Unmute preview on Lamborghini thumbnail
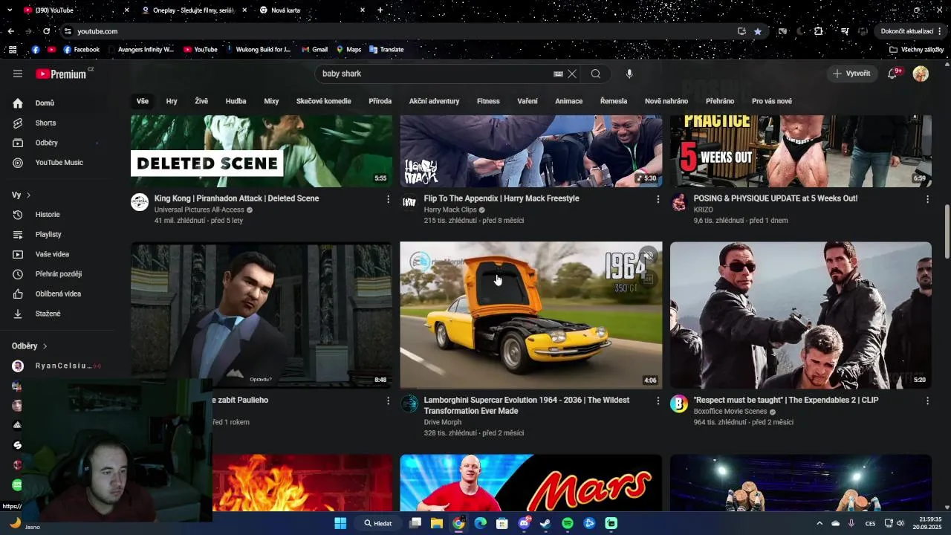The height and width of the screenshot is (535, 951). pyautogui.click(x=649, y=255)
